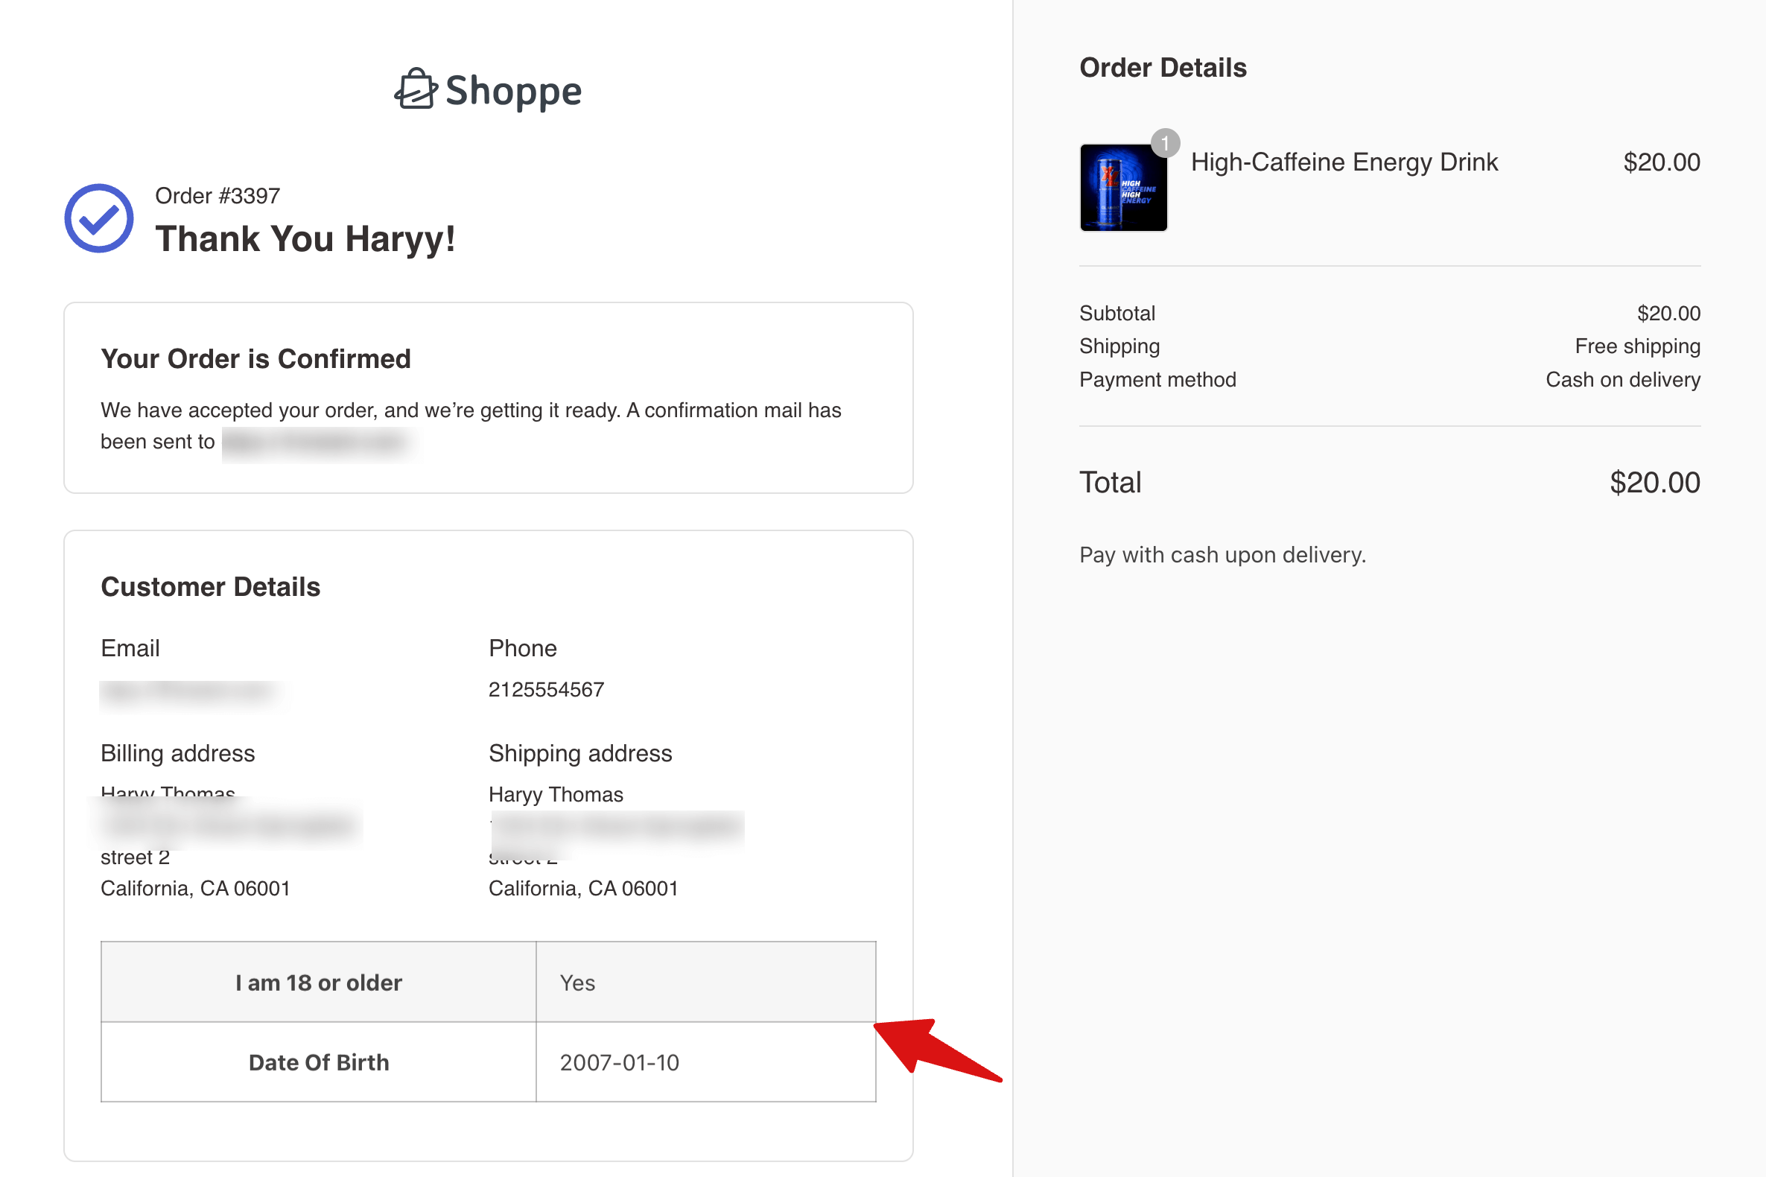Viewport: 1766px width, 1177px height.
Task: Select Haryy Thomas under Shipping address
Action: 556,794
